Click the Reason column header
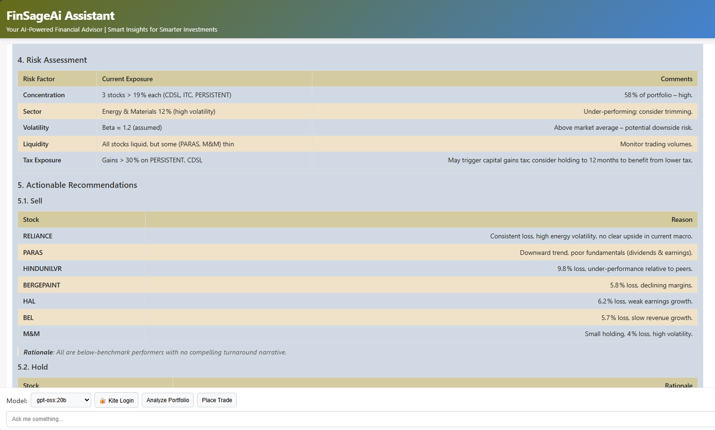715x430 pixels. pos(681,220)
